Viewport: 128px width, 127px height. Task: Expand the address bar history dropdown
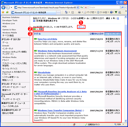[78, 8]
